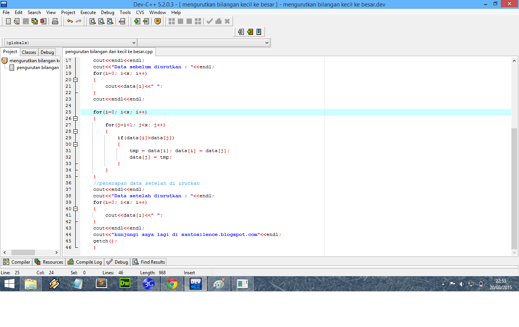
Task: Collapse the code fold at line 30
Action: [75, 144]
